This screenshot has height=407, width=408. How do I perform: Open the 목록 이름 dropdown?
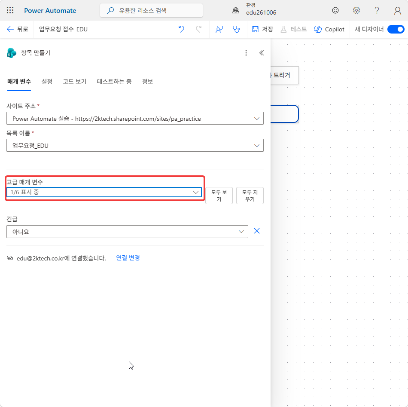135,145
